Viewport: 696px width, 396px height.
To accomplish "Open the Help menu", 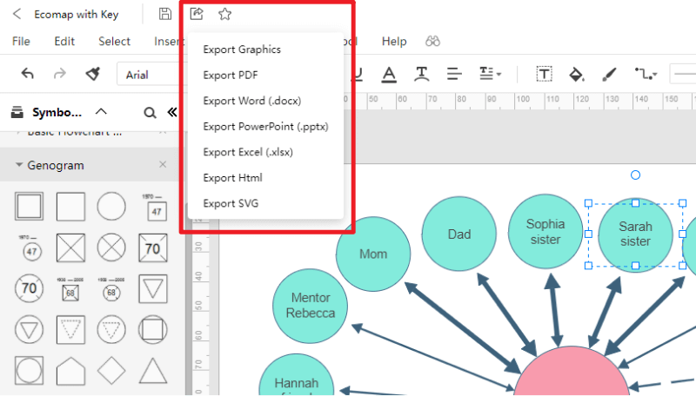I will click(394, 42).
